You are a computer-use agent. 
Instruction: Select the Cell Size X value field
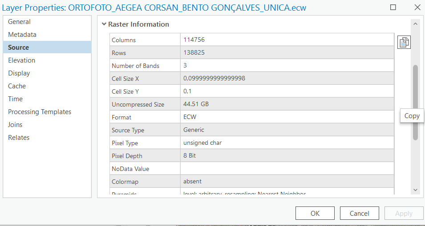point(287,79)
